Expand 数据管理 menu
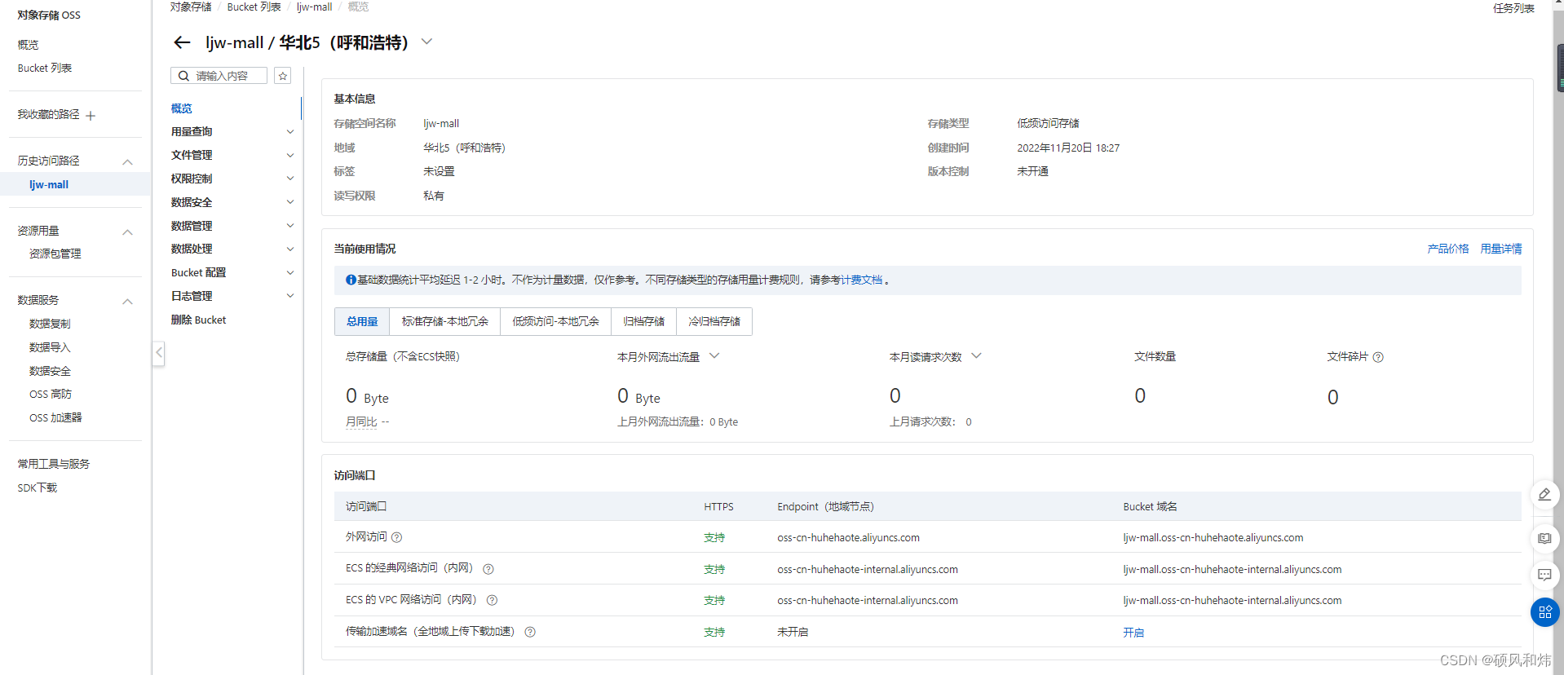 pos(289,226)
